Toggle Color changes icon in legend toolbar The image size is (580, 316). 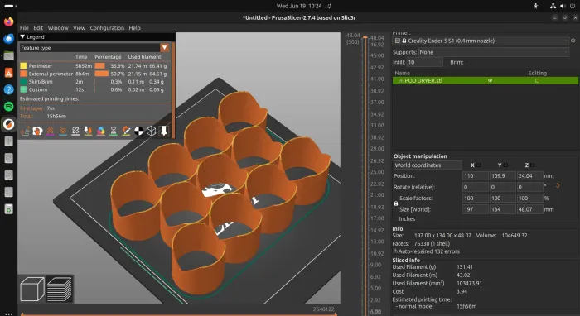(100, 131)
